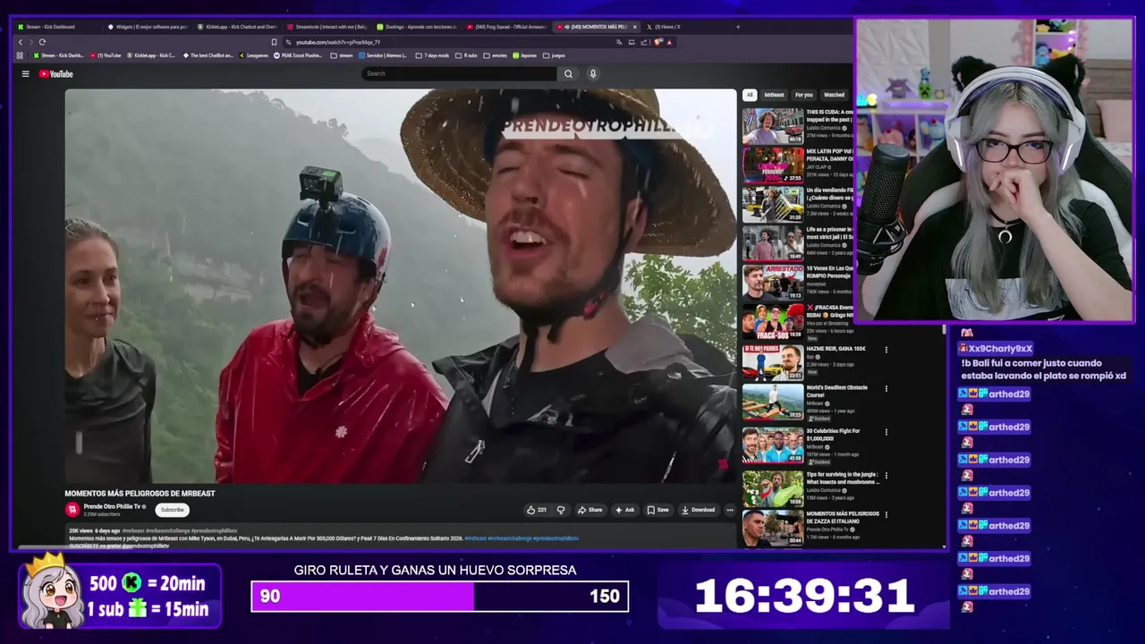The height and width of the screenshot is (644, 1145).
Task: Switch to Frog Squad Official Announcement tab
Action: tap(505, 27)
